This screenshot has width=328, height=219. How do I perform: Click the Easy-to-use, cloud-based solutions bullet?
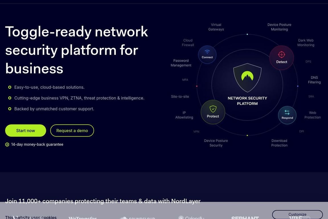point(49,87)
